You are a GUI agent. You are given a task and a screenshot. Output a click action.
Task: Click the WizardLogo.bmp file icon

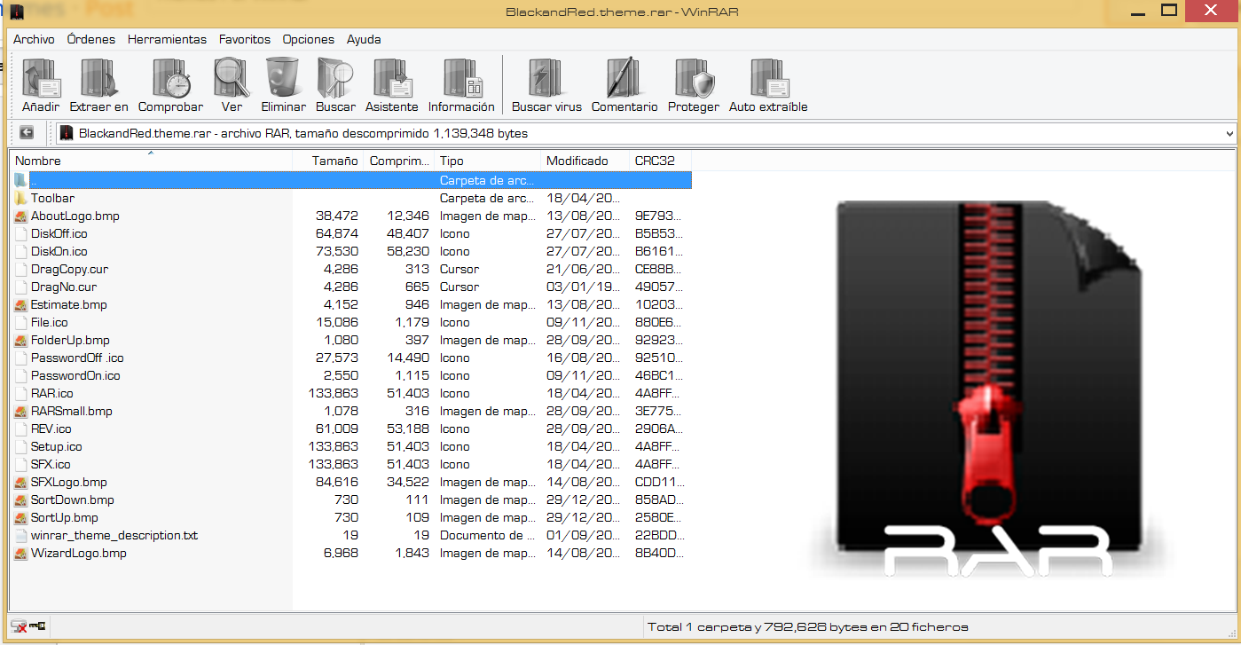(20, 553)
